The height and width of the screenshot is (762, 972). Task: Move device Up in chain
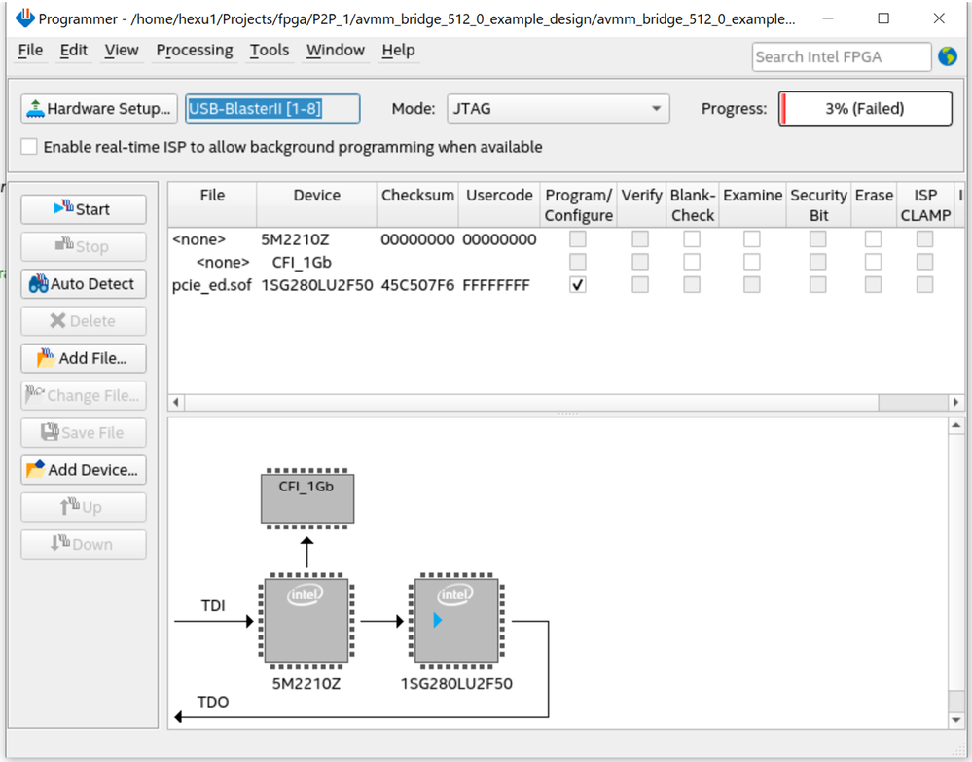tap(84, 507)
